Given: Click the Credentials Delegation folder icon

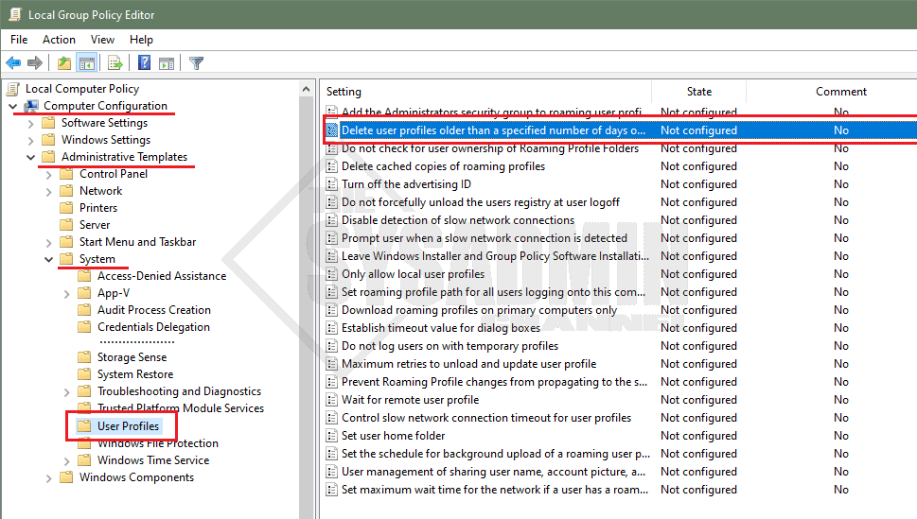Looking at the screenshot, I should point(85,327).
